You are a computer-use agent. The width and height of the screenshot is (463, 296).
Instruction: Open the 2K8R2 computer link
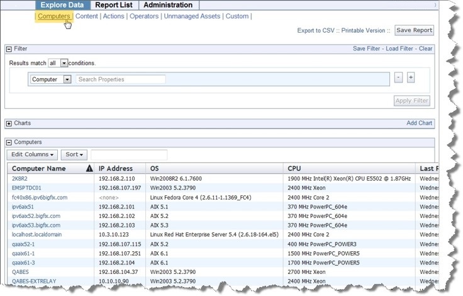[x=20, y=179]
